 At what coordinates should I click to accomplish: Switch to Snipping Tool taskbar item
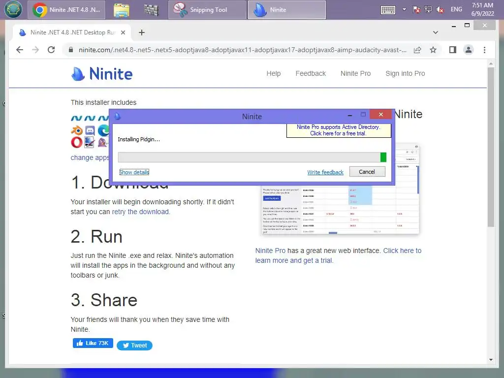207,10
